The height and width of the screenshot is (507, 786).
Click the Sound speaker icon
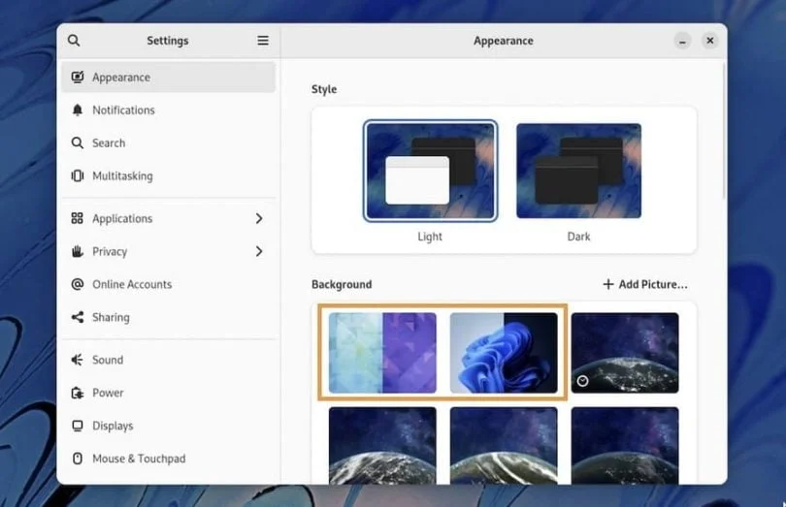(x=78, y=360)
